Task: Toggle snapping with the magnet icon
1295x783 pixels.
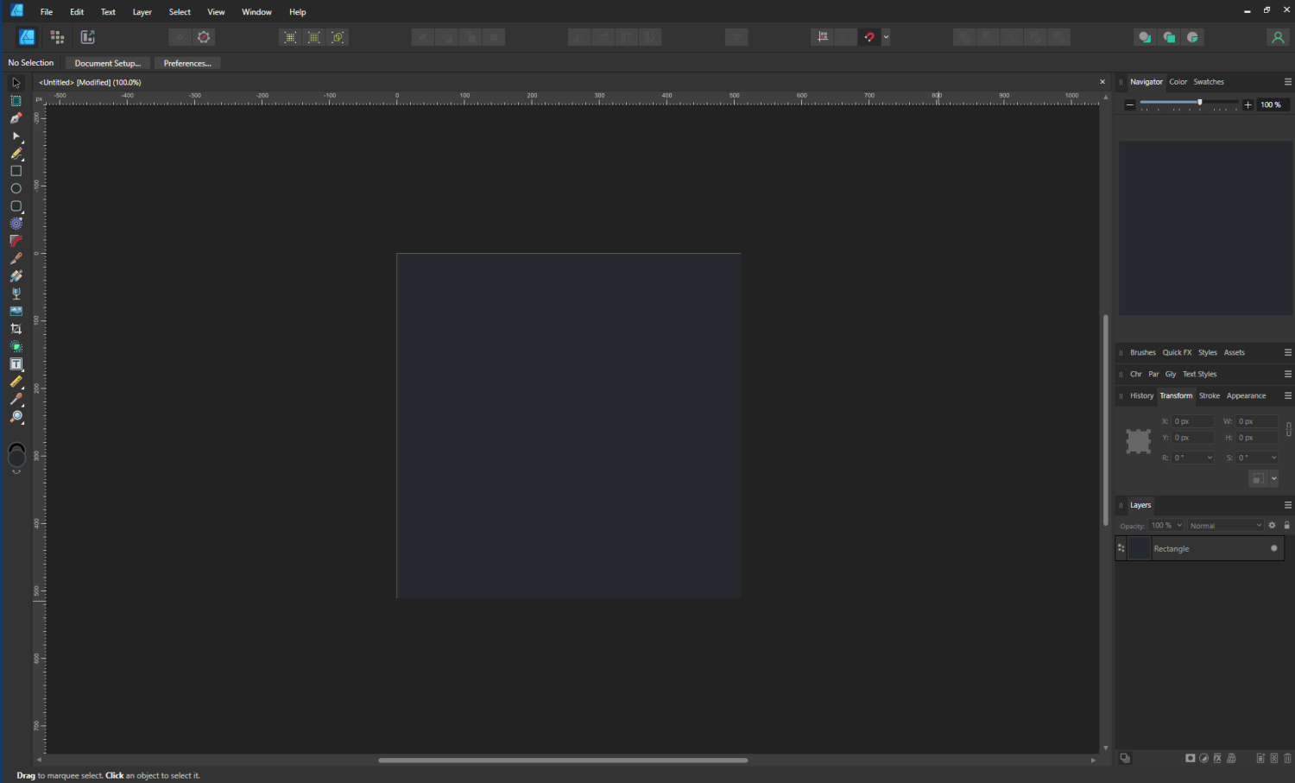Action: tap(869, 36)
